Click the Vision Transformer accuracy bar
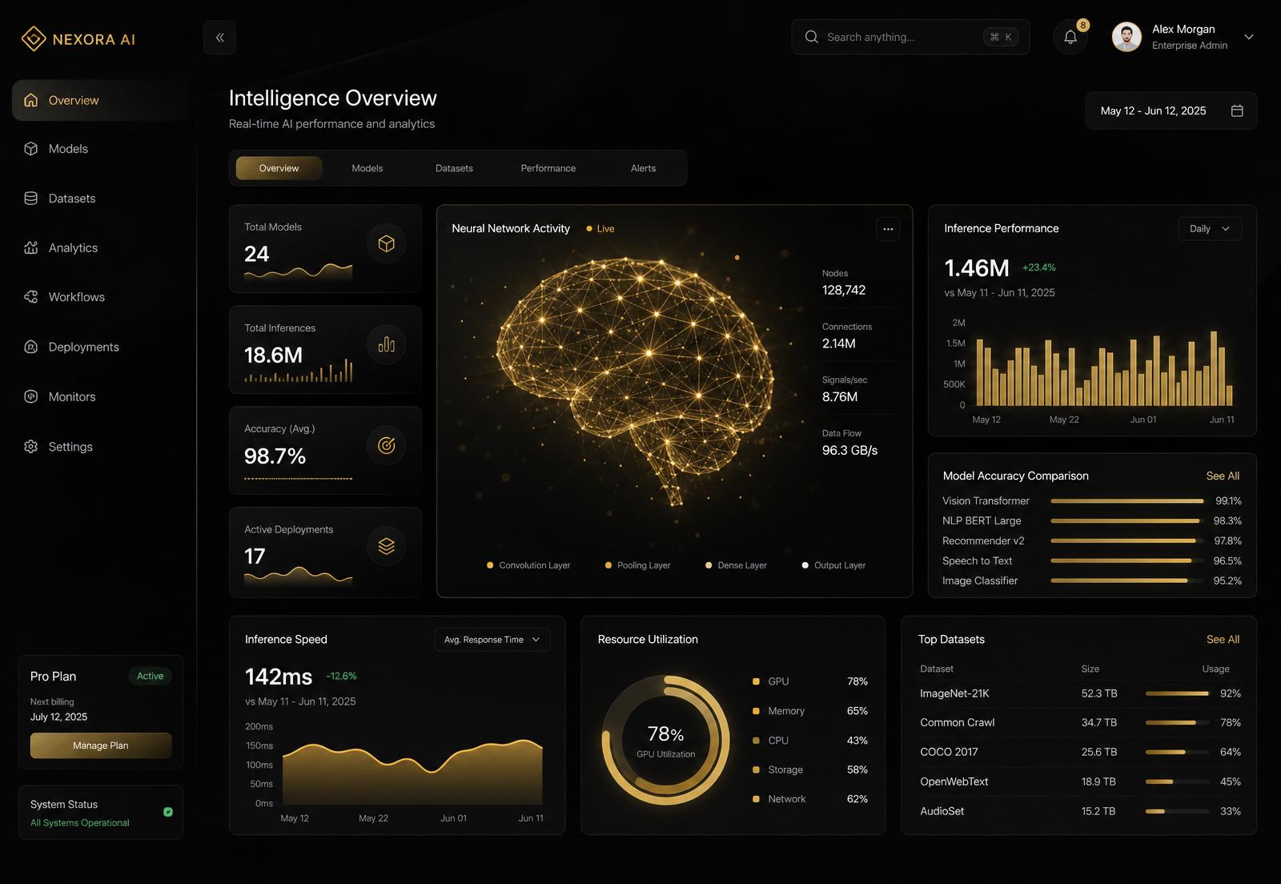This screenshot has width=1281, height=884. (x=1127, y=501)
